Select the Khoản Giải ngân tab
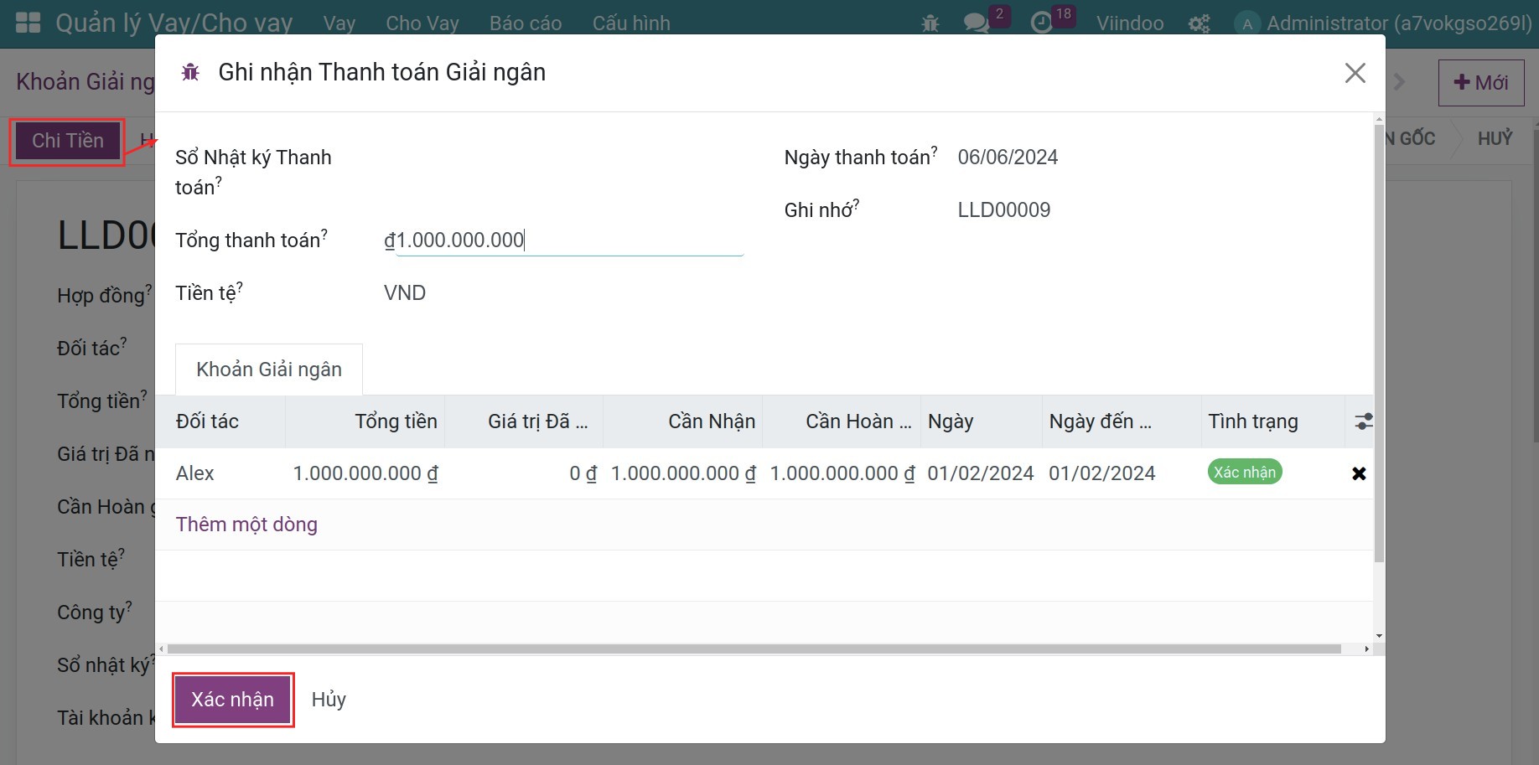The image size is (1539, 765). (269, 370)
